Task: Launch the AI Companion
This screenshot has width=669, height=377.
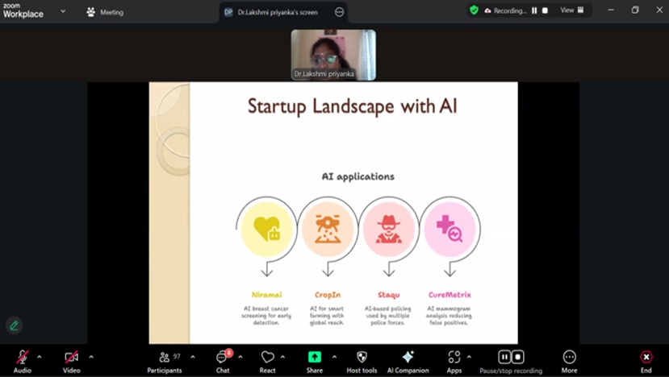Action: pos(408,357)
